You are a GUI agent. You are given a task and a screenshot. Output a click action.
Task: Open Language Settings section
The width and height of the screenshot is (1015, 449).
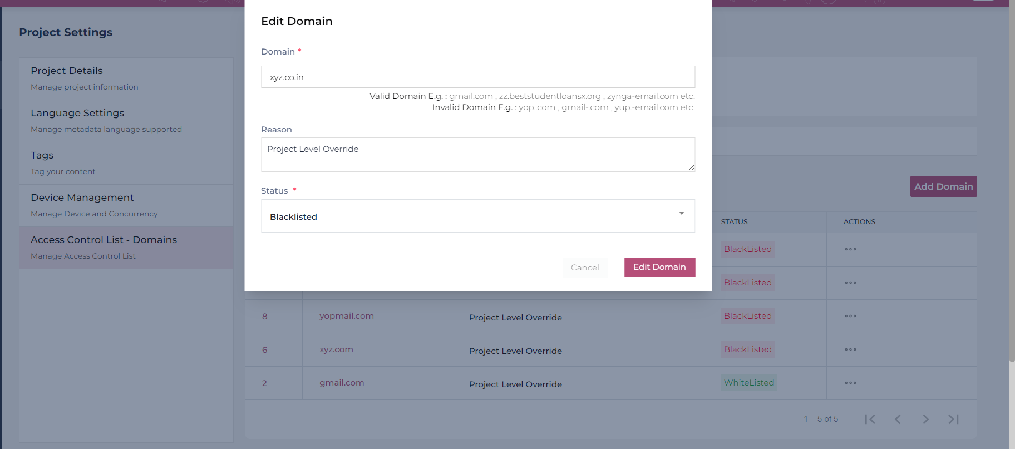coord(126,121)
